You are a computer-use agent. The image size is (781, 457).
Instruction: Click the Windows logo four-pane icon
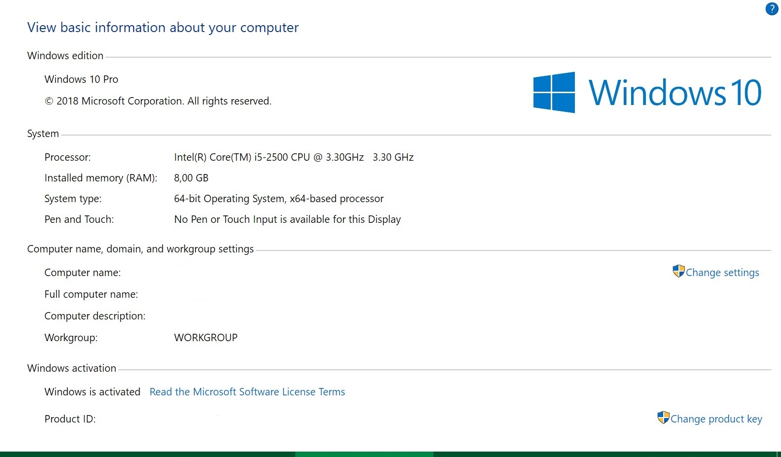(x=554, y=93)
